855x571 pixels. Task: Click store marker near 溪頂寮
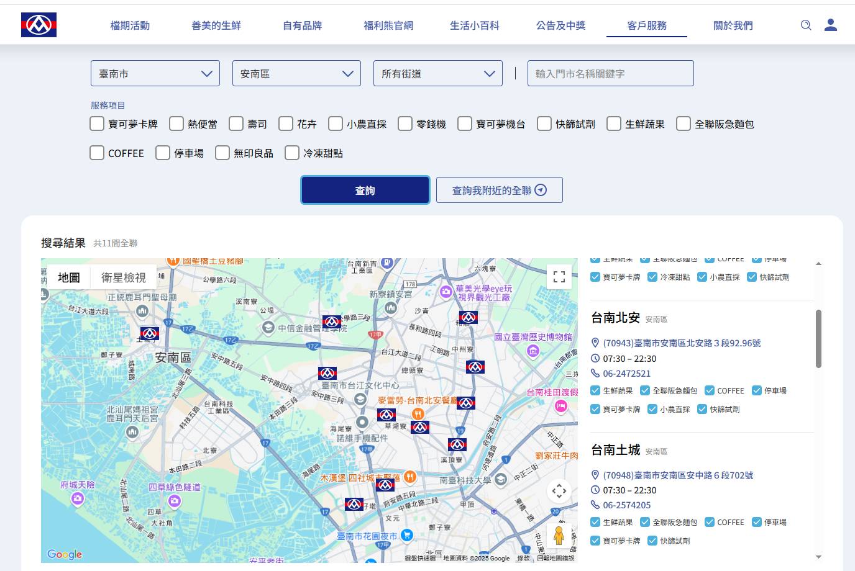pos(457,444)
